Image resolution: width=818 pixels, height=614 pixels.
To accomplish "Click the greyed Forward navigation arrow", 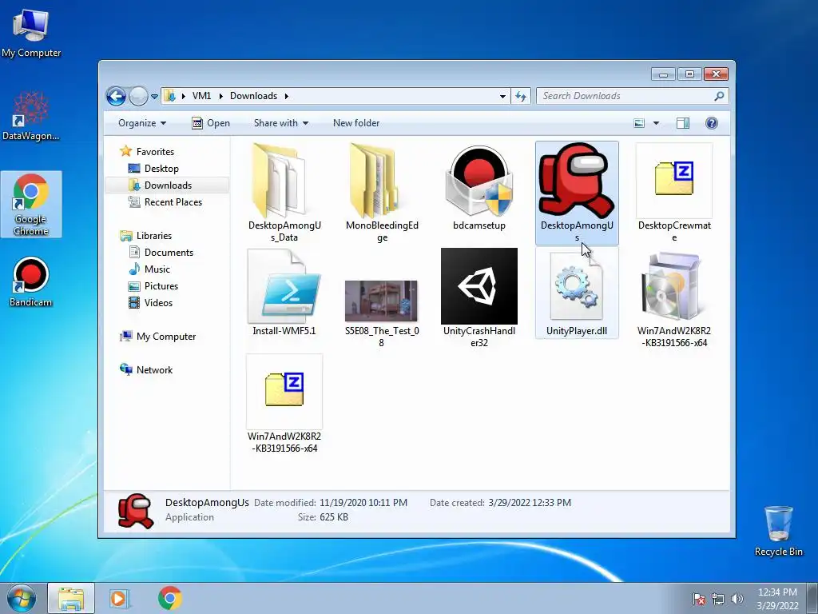I will (x=138, y=96).
